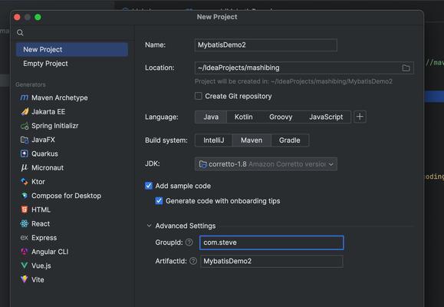Add another language with plus button

(x=360, y=117)
